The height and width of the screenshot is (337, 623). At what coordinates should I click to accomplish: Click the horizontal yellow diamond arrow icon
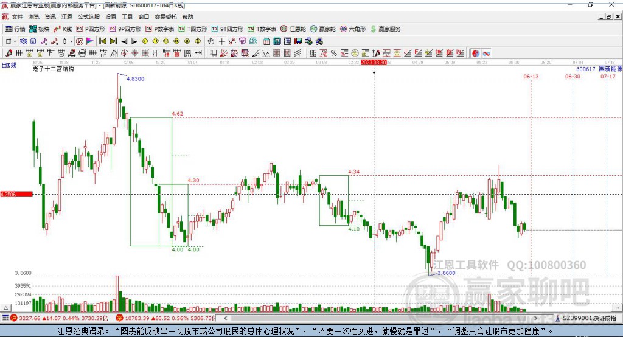pos(166,41)
